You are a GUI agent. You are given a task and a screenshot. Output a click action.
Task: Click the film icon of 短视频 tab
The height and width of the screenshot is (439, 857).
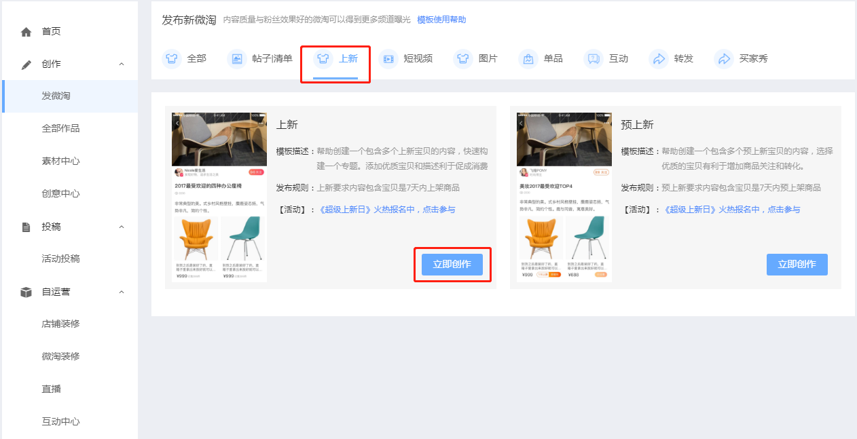(x=388, y=59)
